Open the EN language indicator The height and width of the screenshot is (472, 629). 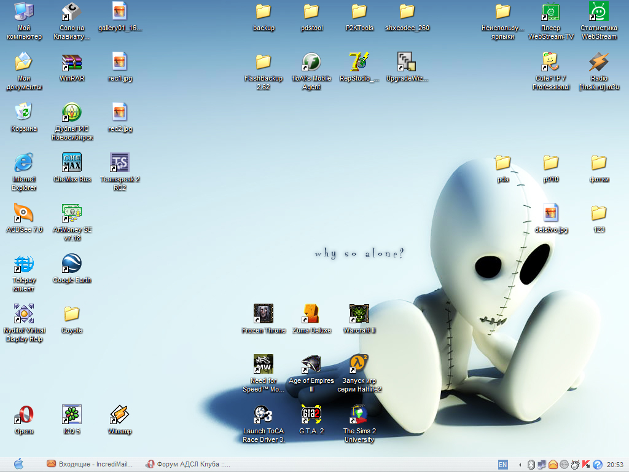point(502,465)
